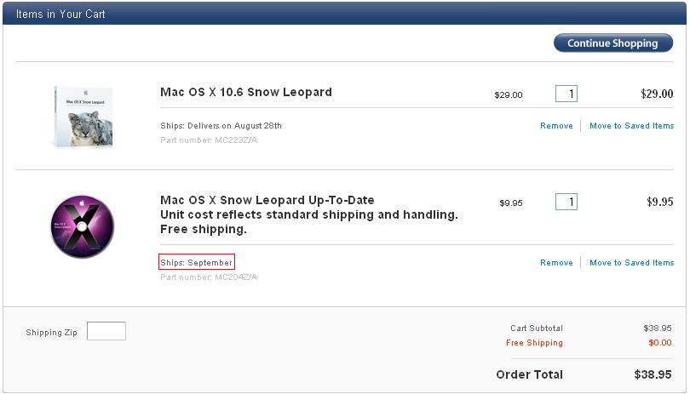Click the Continue Shopping button
Screen dimensions: 690x394
point(613,43)
